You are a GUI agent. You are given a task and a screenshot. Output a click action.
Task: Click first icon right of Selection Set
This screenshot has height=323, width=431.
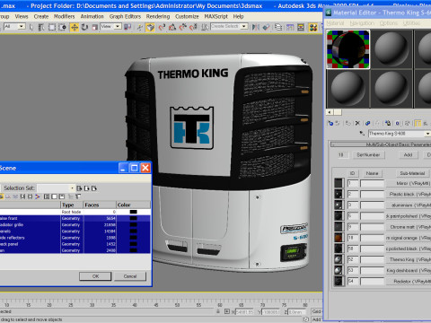pyautogui.click(x=79, y=188)
